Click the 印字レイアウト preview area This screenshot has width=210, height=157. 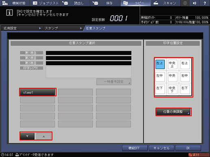tap(89, 72)
